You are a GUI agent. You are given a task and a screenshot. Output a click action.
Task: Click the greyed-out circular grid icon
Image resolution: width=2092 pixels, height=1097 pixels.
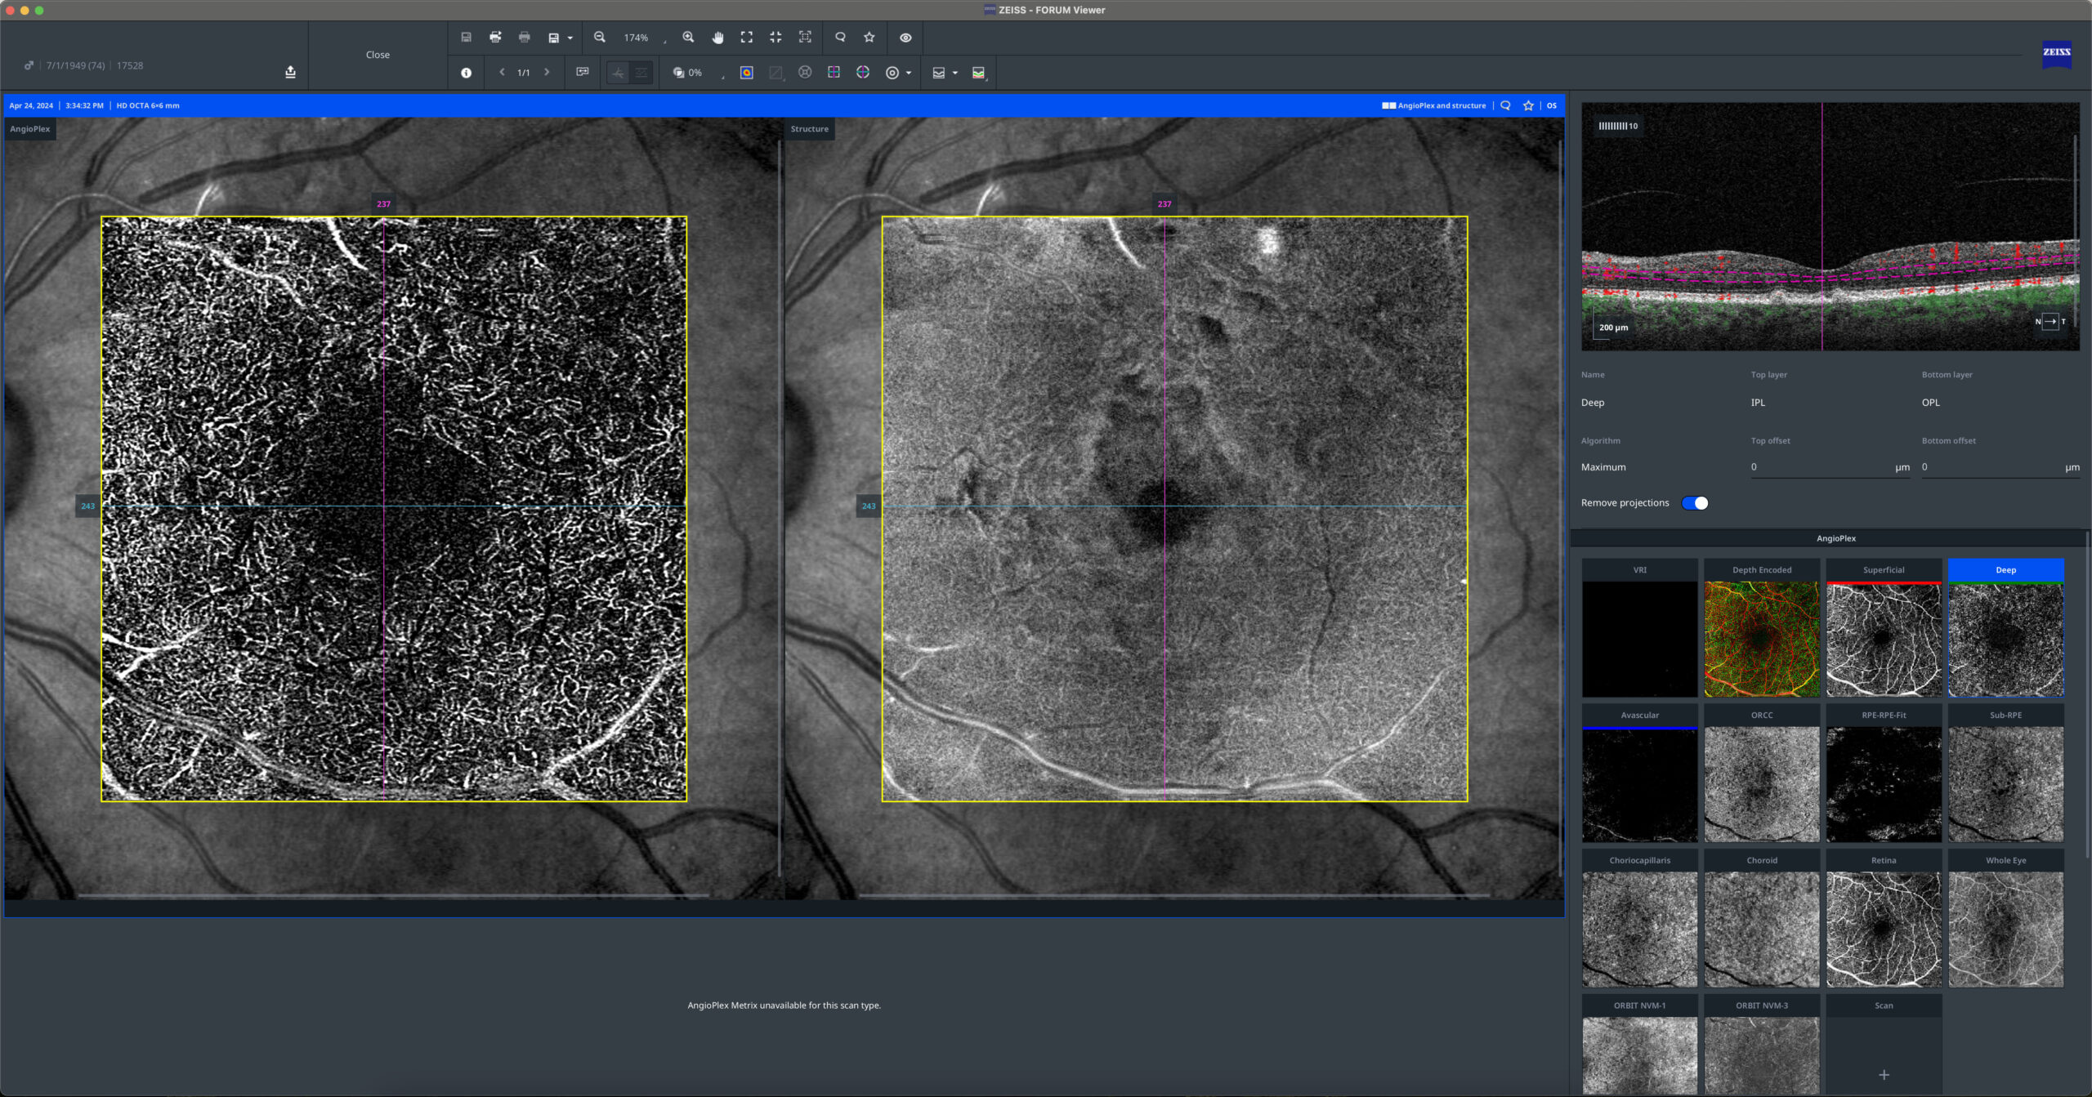pos(805,73)
